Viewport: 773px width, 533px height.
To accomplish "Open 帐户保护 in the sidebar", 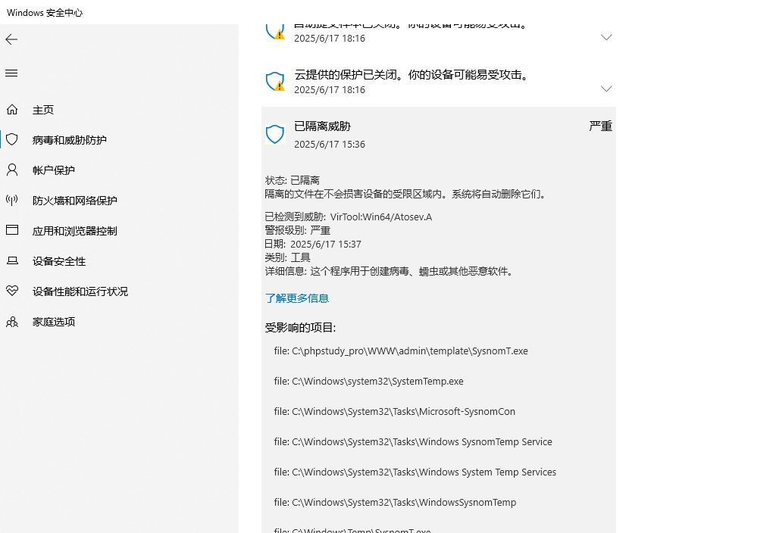I will pyautogui.click(x=54, y=170).
